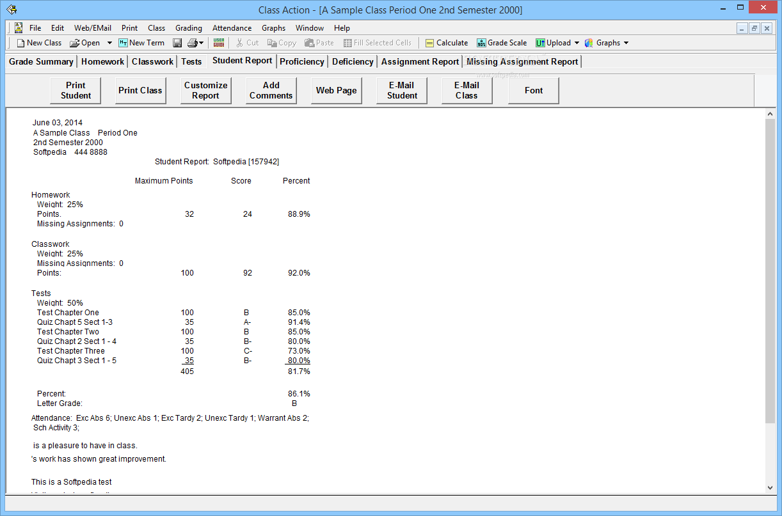
Task: Click the Calculate toolbar button
Action: point(447,43)
